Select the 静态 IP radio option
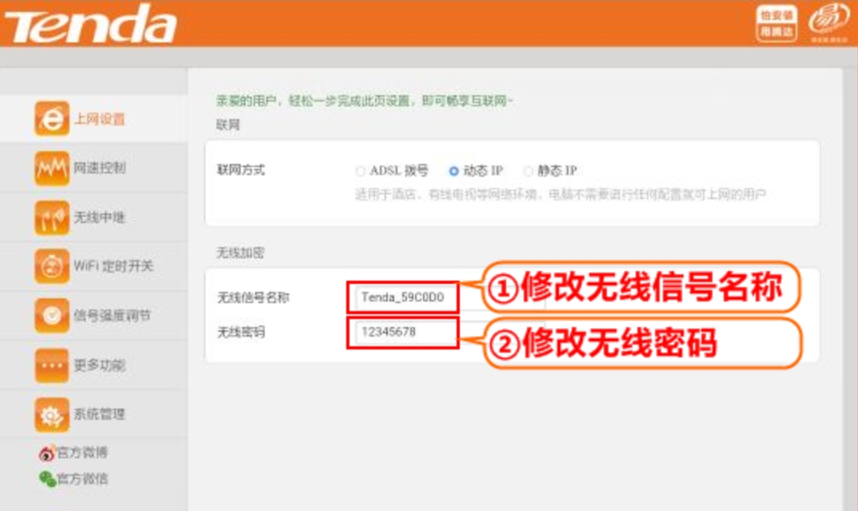The image size is (858, 511). tap(528, 171)
